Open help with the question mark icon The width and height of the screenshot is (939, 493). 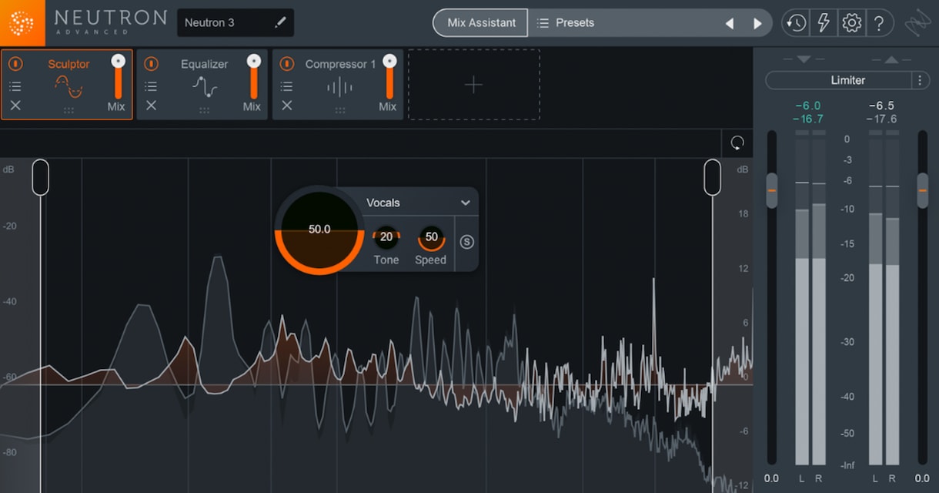tap(878, 23)
